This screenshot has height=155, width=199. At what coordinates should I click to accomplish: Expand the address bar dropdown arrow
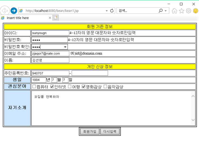(x=107, y=11)
